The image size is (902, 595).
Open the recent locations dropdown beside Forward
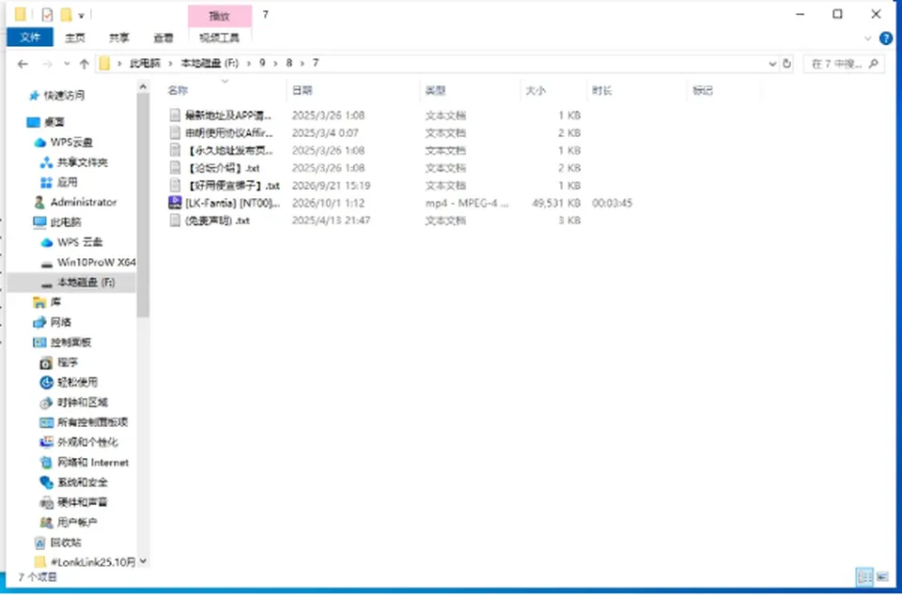pyautogui.click(x=67, y=64)
